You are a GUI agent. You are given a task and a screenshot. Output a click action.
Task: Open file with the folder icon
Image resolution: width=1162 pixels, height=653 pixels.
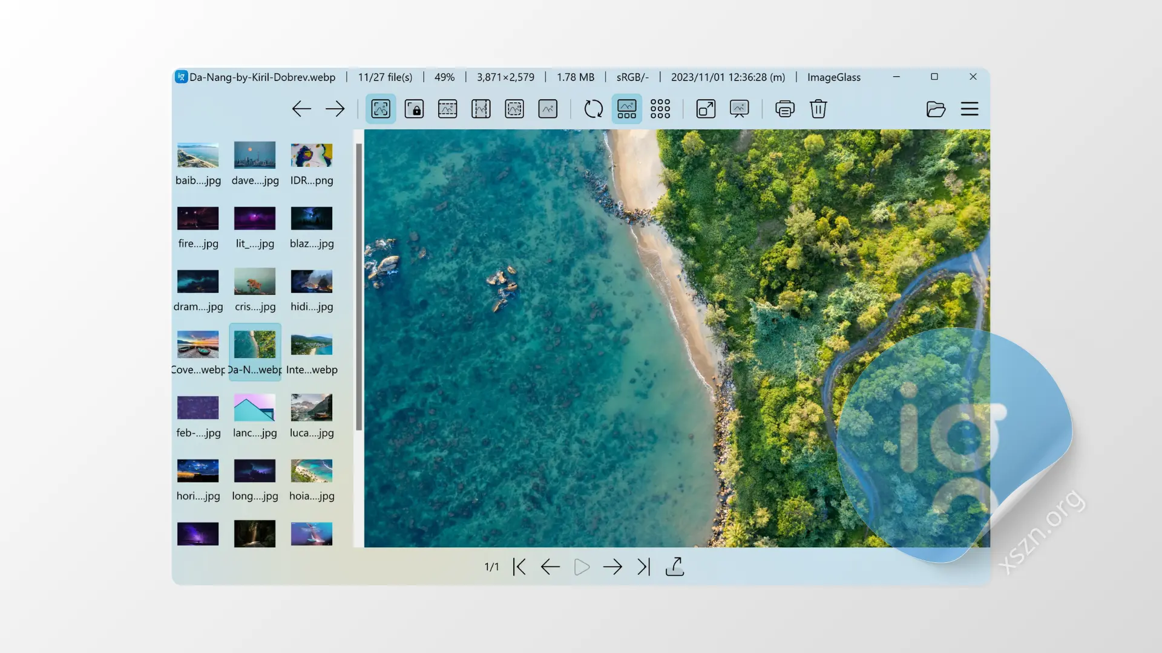point(936,109)
